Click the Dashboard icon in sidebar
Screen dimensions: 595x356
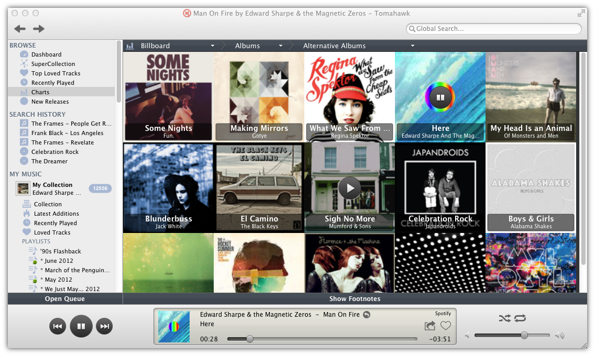tap(24, 54)
